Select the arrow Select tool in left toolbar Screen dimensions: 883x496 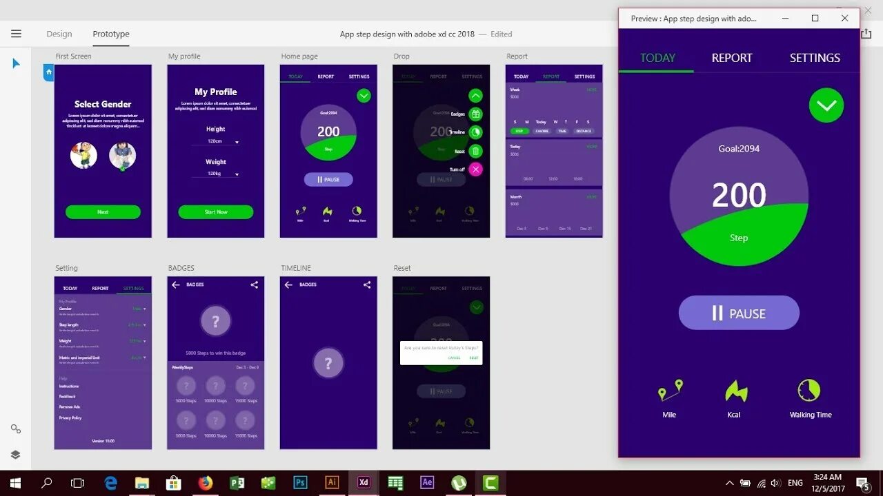coord(16,63)
